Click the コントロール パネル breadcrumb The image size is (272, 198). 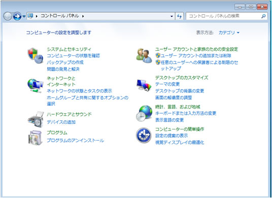[x=60, y=16]
